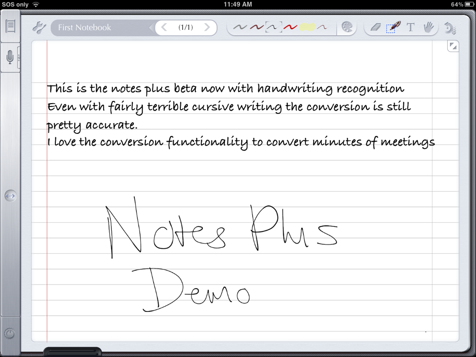The height and width of the screenshot is (357, 476).
Task: Click the line "Even with fairly terrible cursive writing"
Action: tap(229, 107)
